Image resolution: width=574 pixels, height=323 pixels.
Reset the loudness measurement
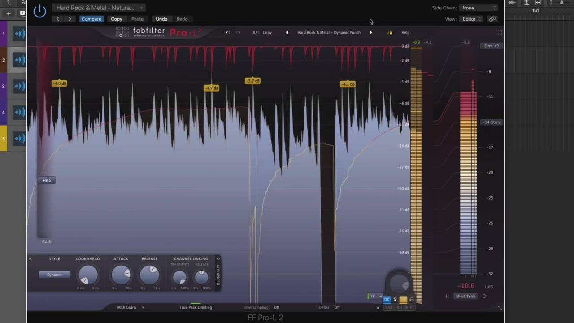(x=484, y=296)
